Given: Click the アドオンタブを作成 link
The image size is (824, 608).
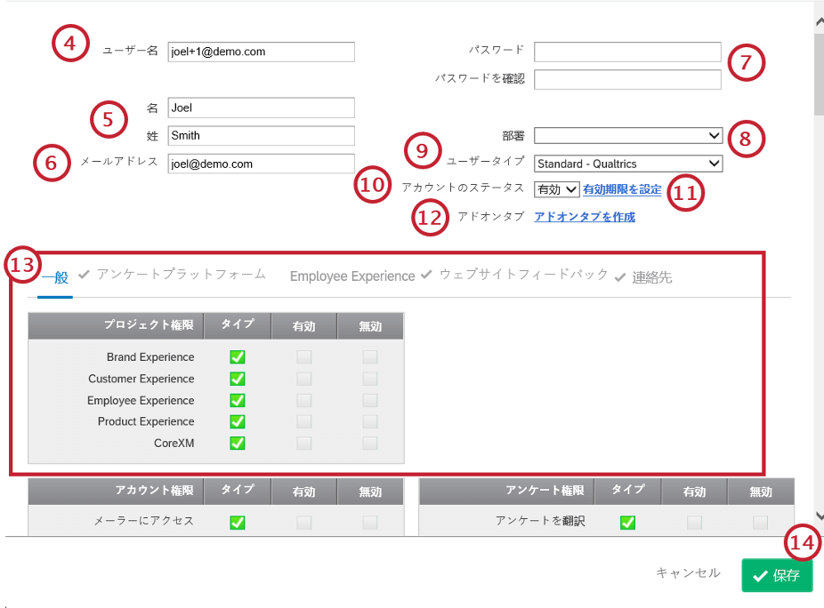Looking at the screenshot, I should [x=585, y=216].
